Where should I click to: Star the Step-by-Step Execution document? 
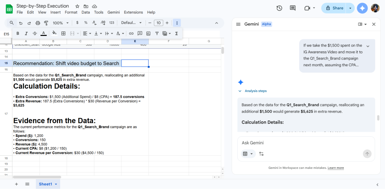[77, 6]
